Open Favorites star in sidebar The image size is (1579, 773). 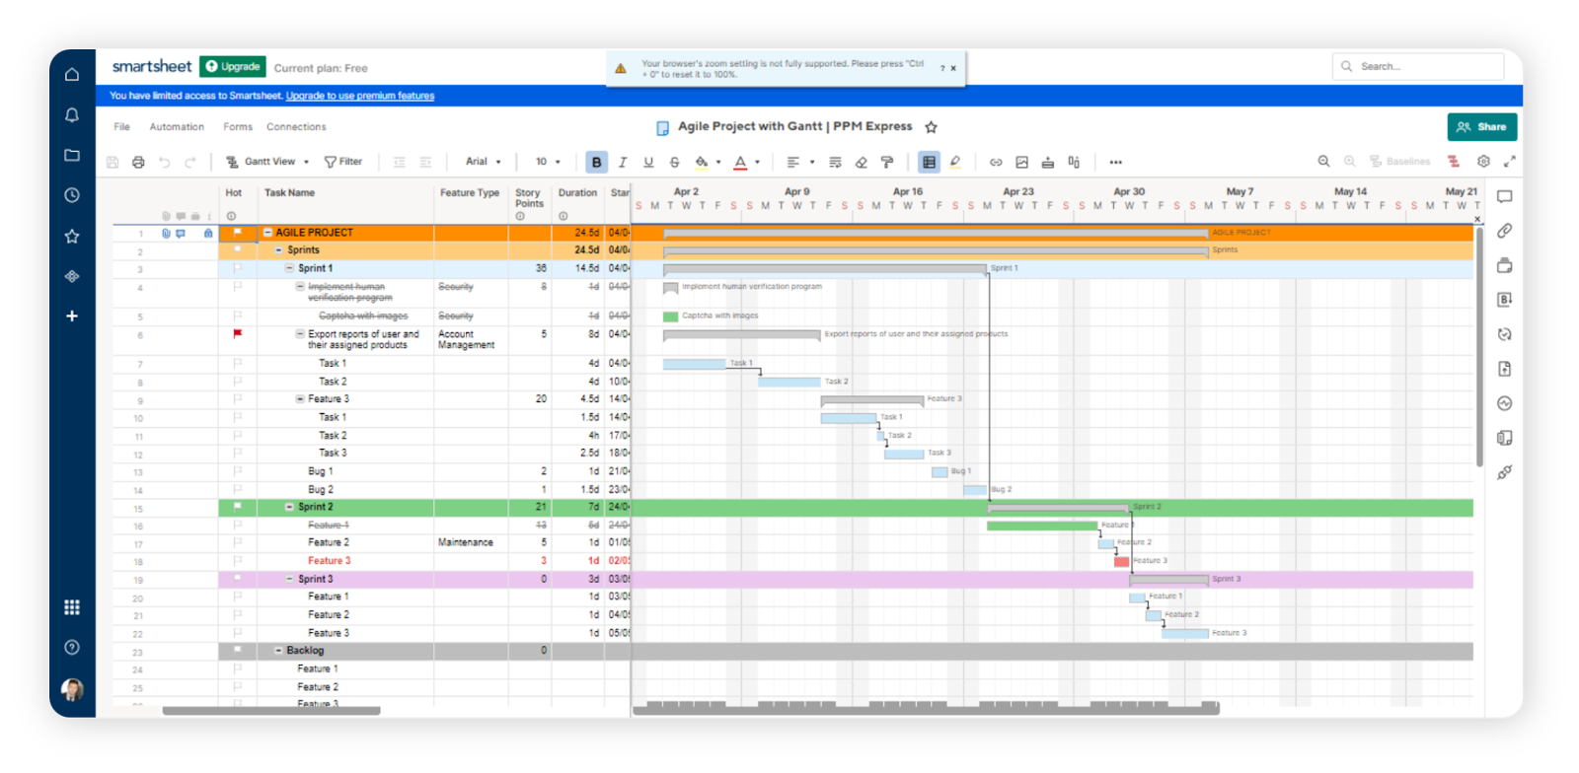[72, 236]
